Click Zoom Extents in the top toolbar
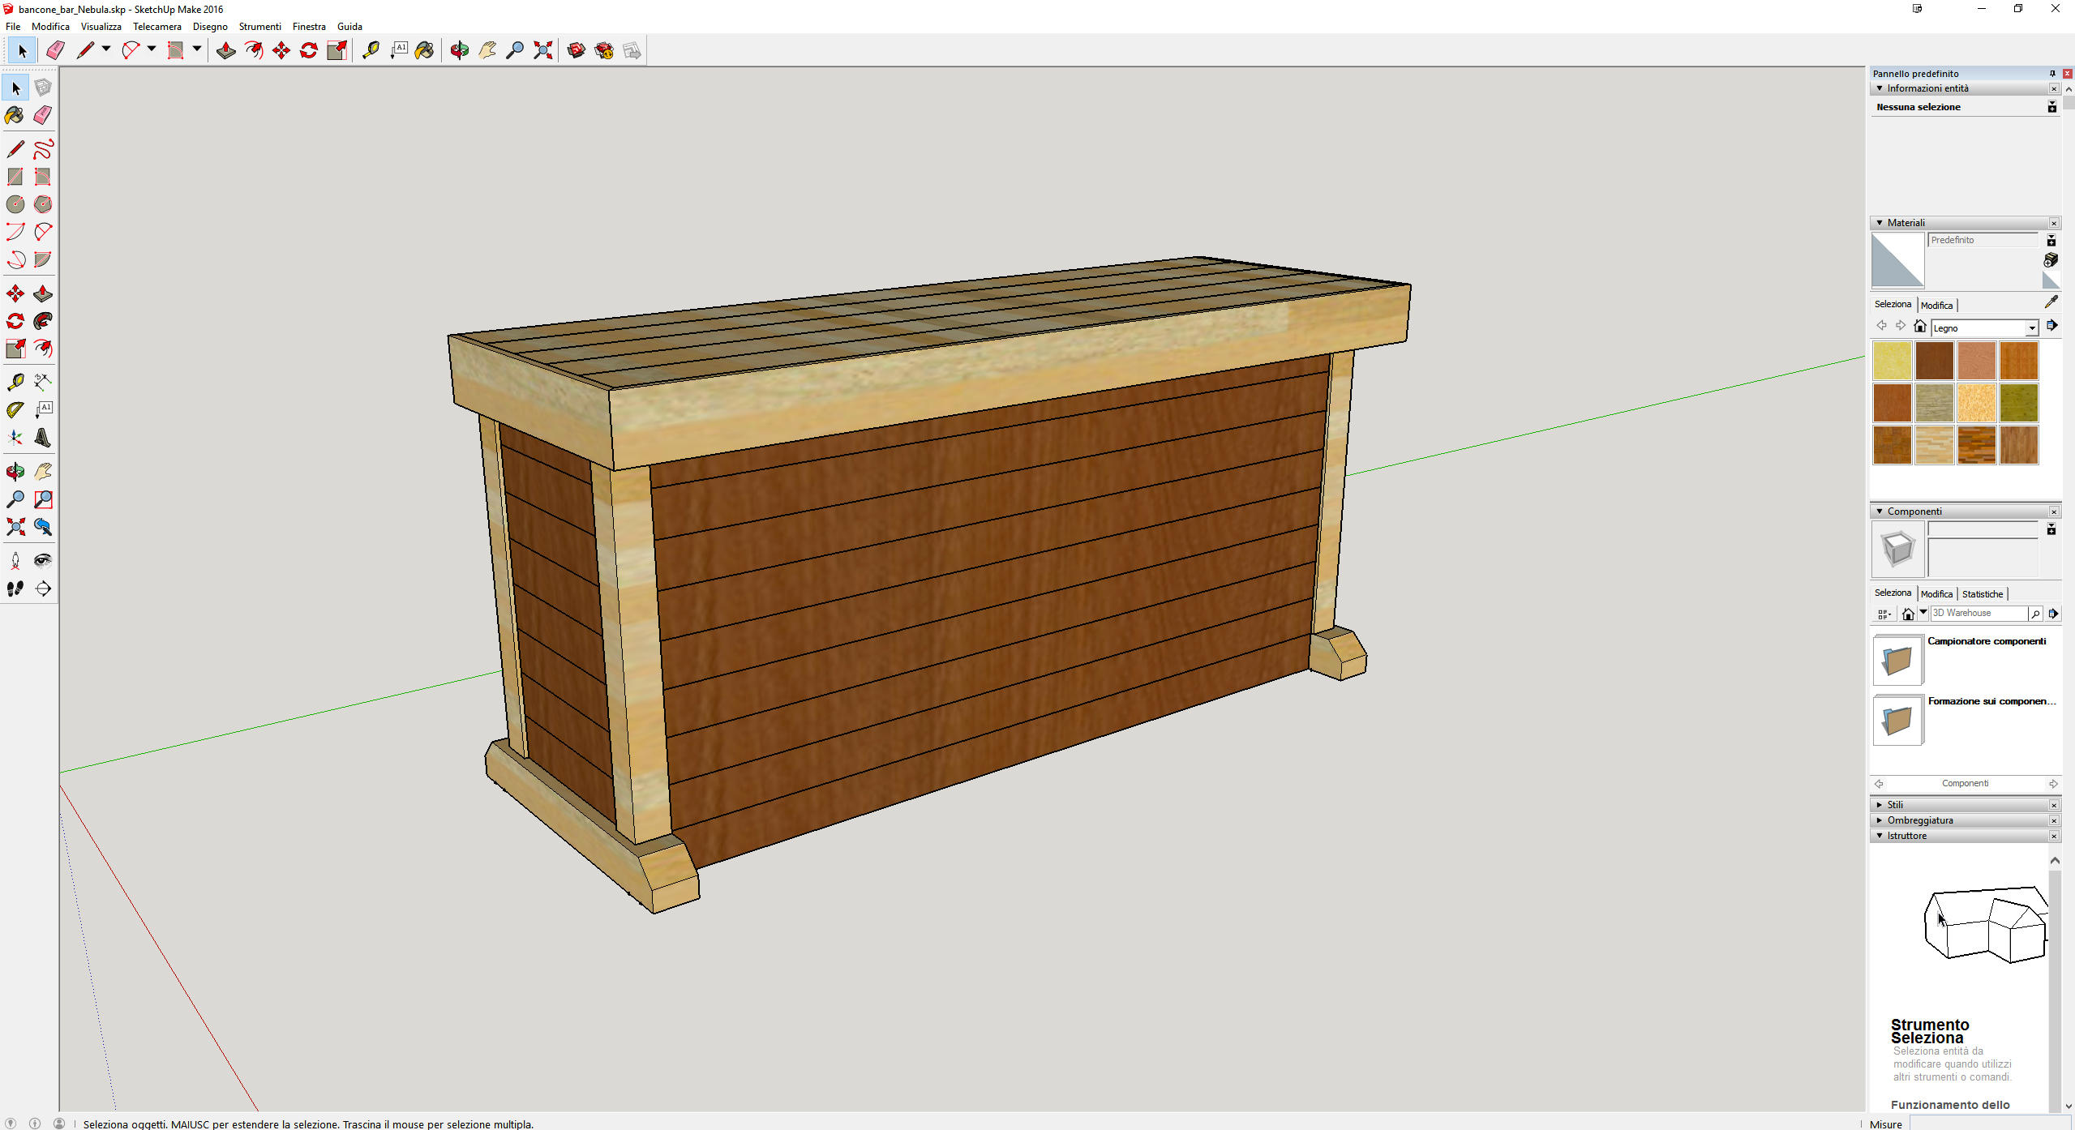2075x1130 pixels. 543,50
